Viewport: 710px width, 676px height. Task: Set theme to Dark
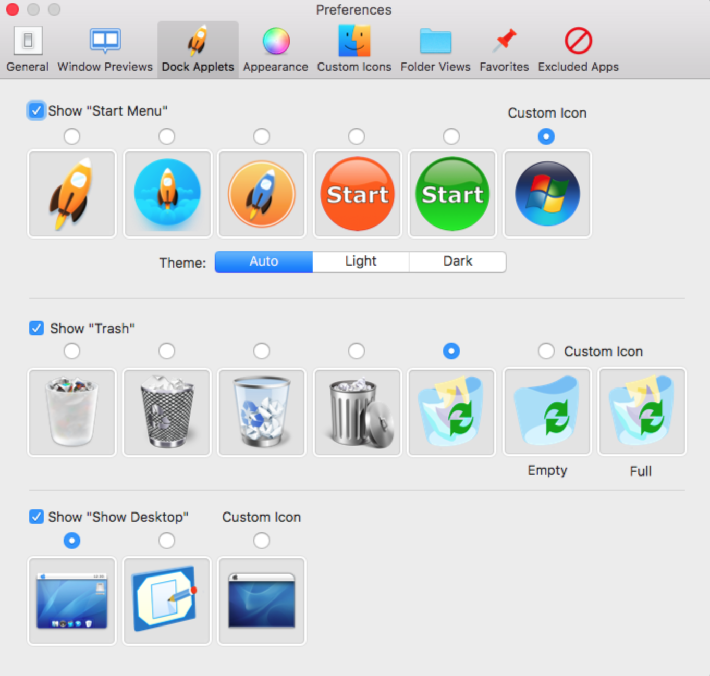458,261
